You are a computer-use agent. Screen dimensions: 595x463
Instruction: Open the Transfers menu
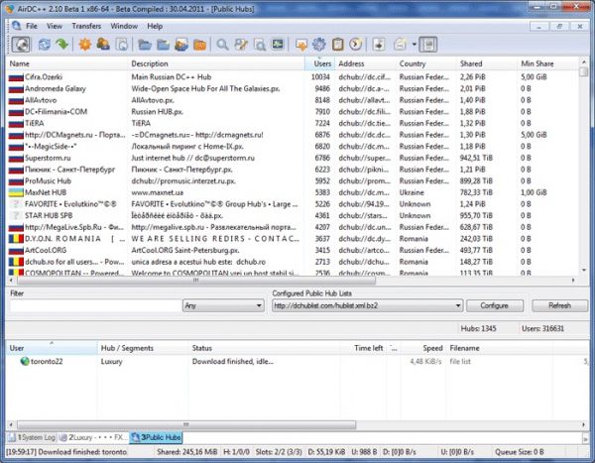point(86,23)
